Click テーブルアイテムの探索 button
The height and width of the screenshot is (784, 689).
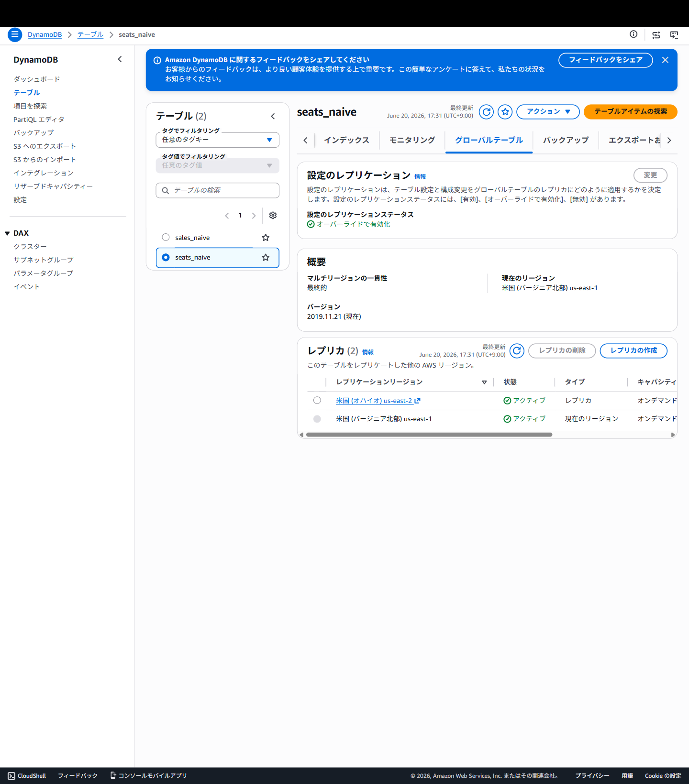click(630, 112)
